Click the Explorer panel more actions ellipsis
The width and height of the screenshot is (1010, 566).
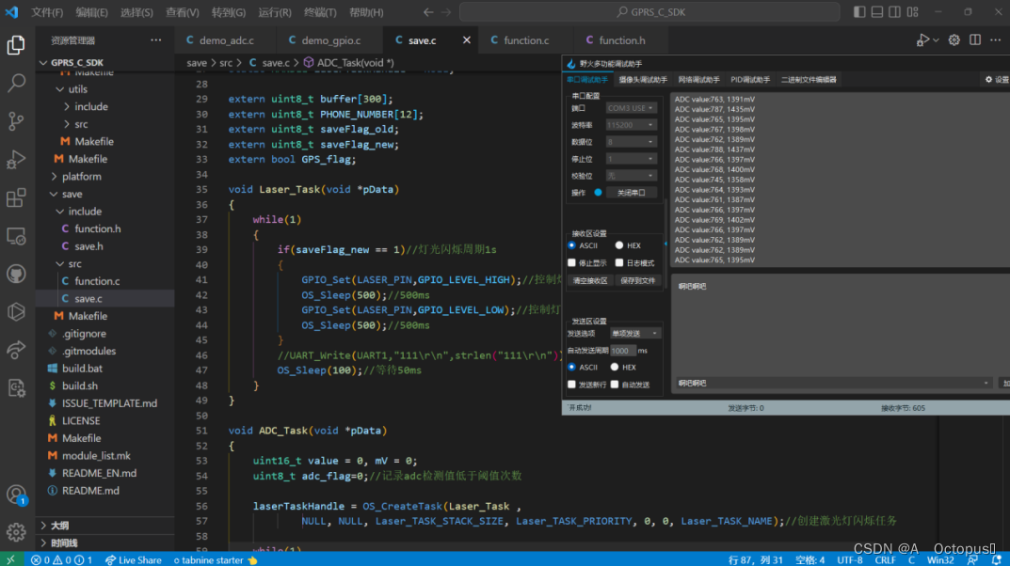pyautogui.click(x=156, y=39)
